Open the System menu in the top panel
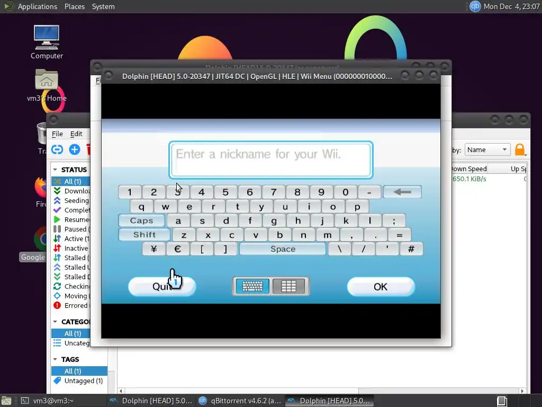The width and height of the screenshot is (542, 407). click(x=103, y=6)
